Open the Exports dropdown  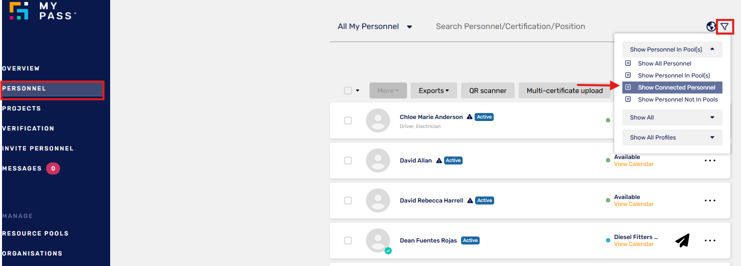point(434,90)
